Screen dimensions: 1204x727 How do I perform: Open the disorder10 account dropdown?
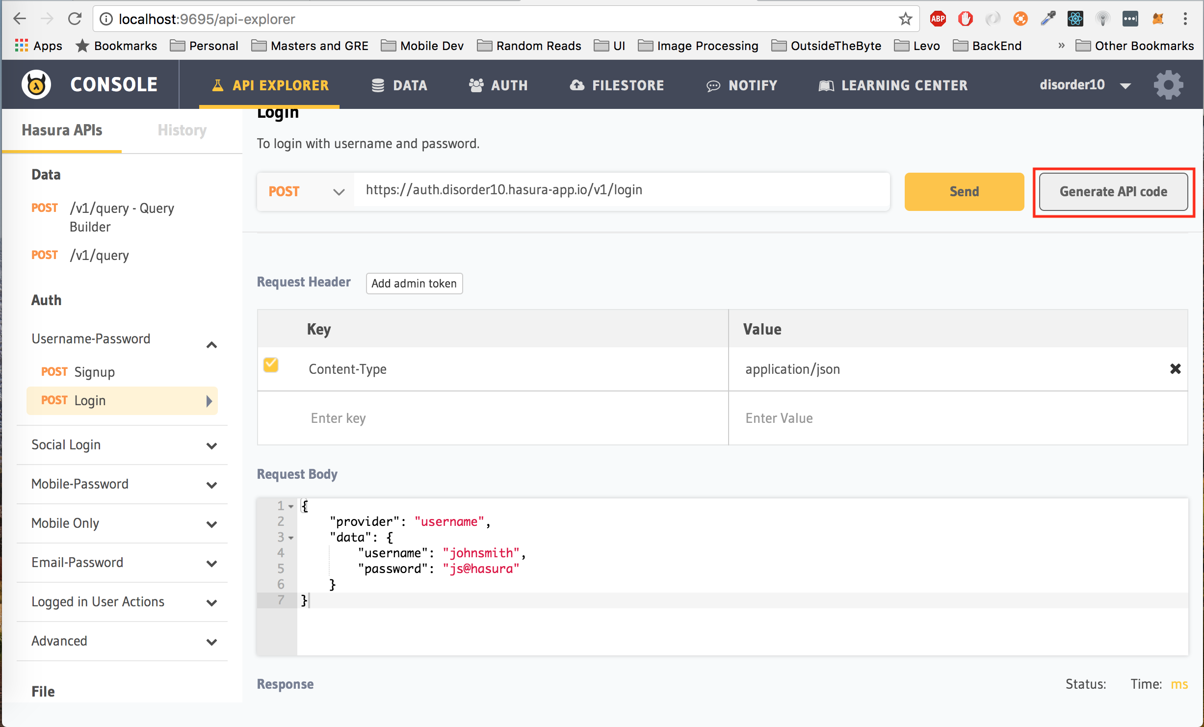1086,85
